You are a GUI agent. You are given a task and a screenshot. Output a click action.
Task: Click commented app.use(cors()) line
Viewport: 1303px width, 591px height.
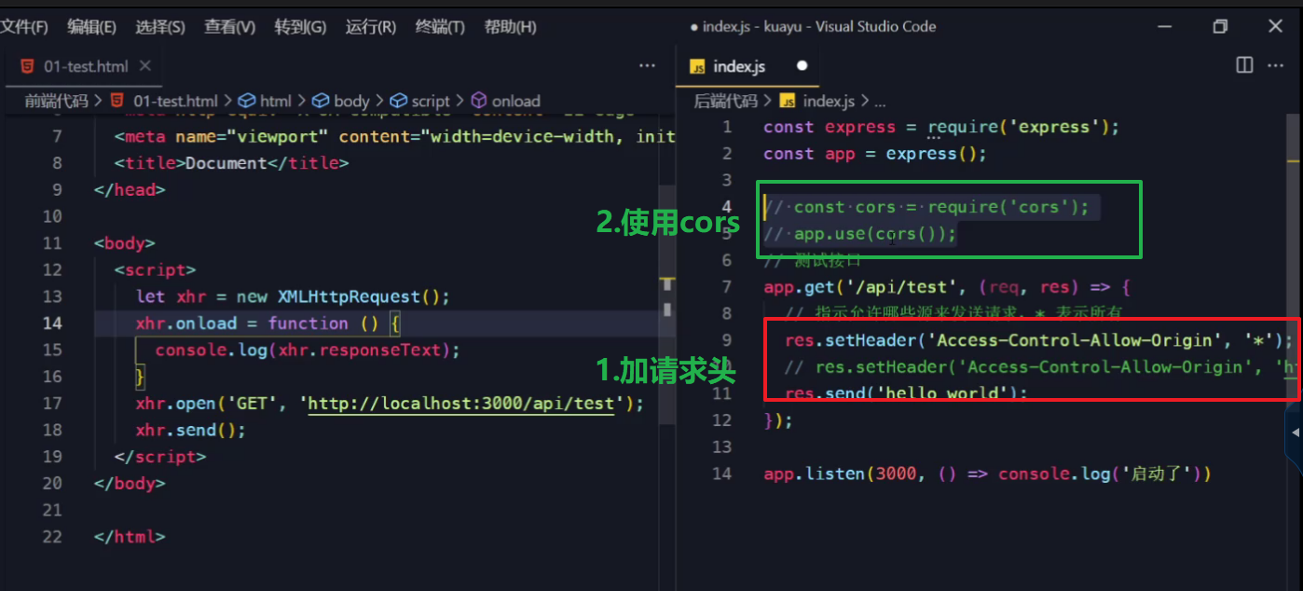pos(860,234)
